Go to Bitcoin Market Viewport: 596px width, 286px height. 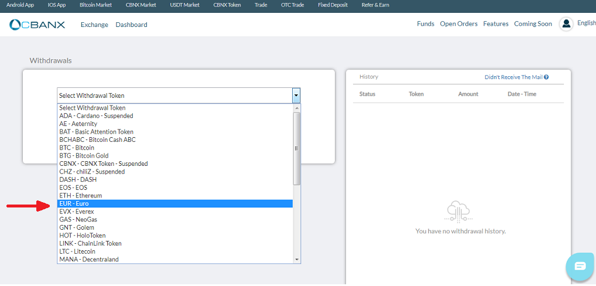click(x=96, y=5)
